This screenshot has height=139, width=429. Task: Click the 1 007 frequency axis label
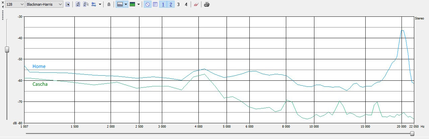[x=24, y=127]
